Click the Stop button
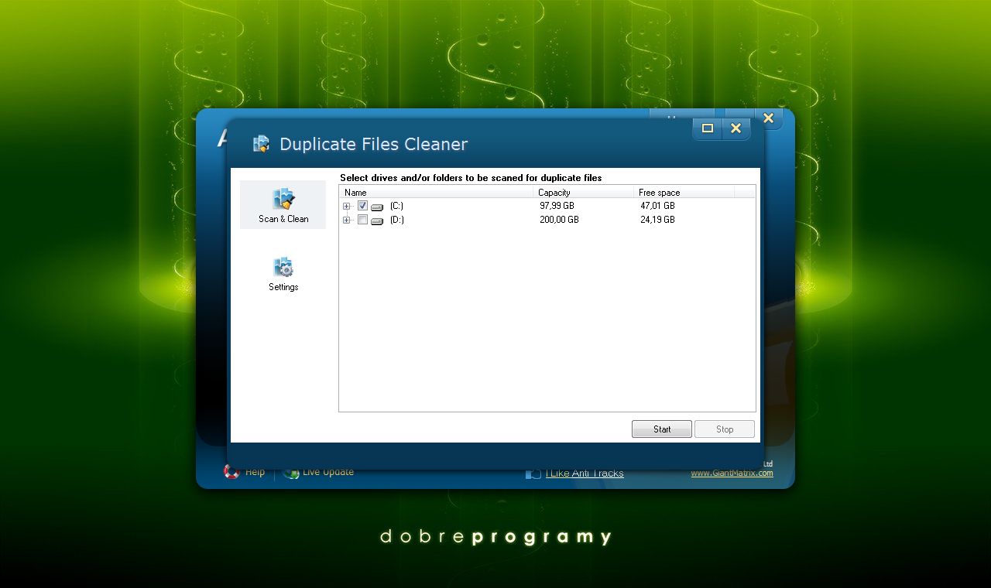Viewport: 991px width, 588px height. click(x=725, y=429)
